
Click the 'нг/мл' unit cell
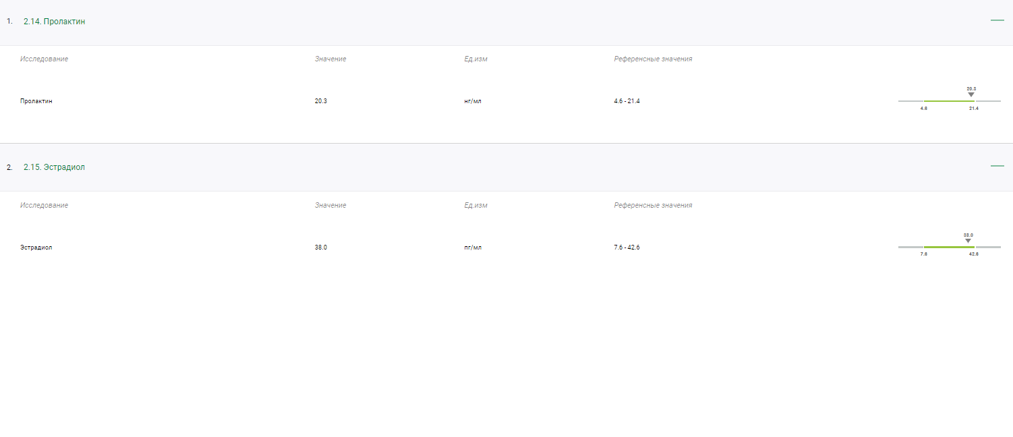[x=473, y=101]
